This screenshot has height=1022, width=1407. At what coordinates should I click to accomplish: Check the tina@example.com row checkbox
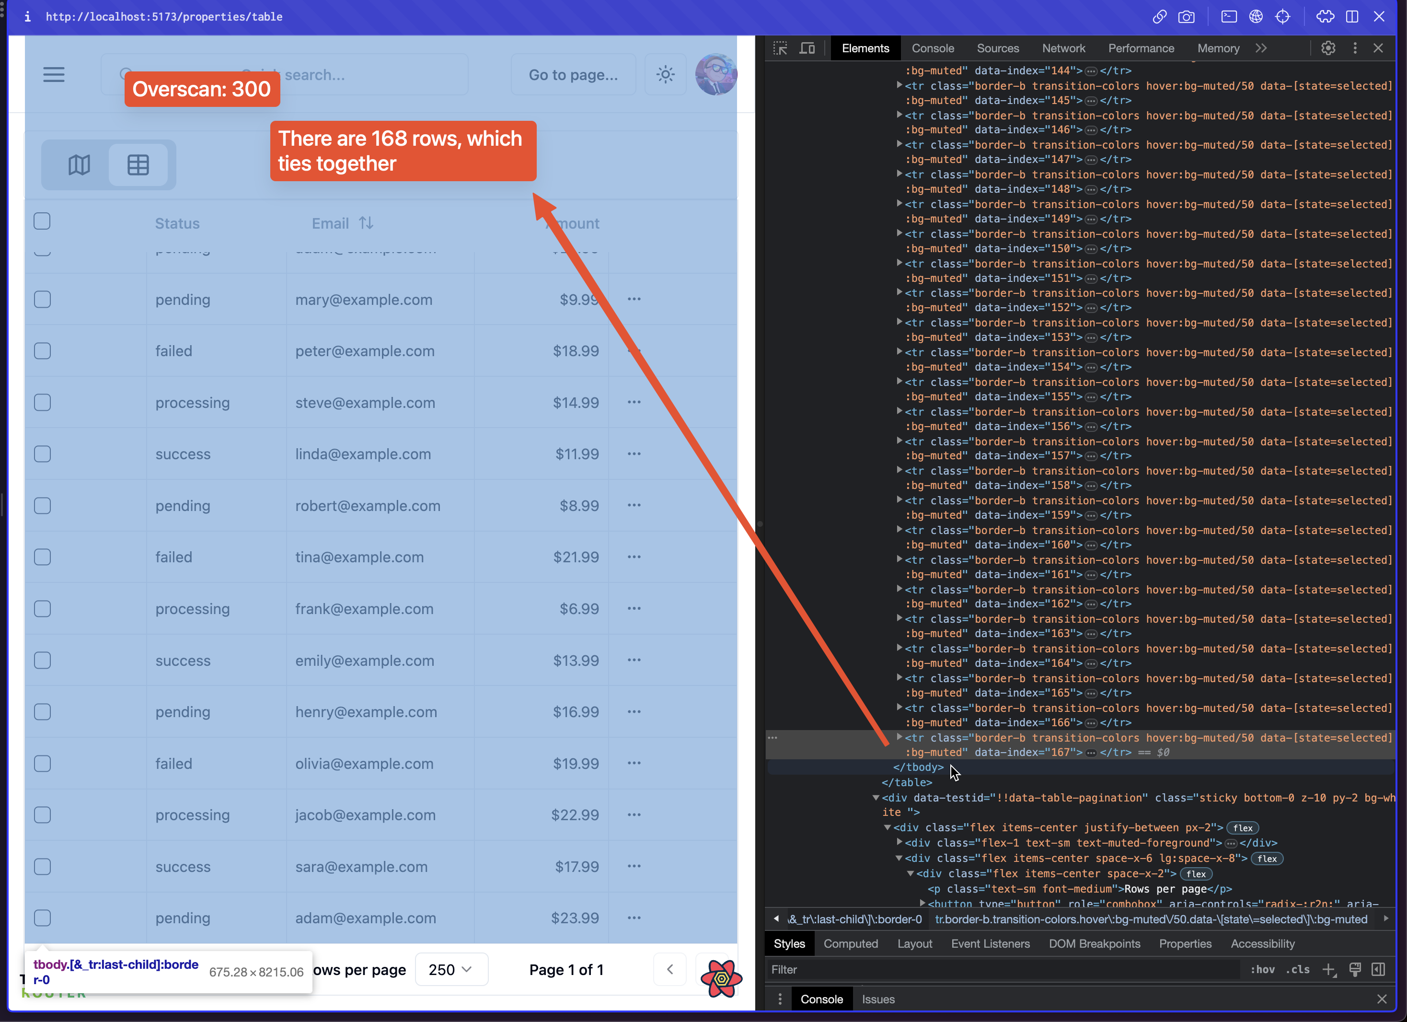pyautogui.click(x=42, y=557)
